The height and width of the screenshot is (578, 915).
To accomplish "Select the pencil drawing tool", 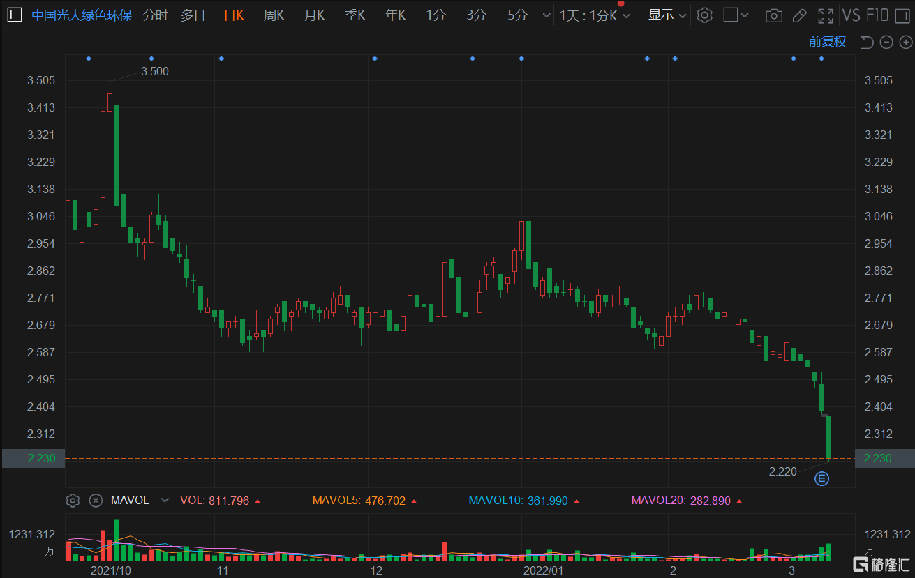I will 800,15.
